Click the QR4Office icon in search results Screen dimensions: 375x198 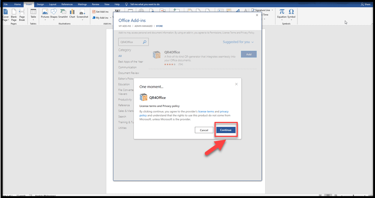(x=157, y=55)
